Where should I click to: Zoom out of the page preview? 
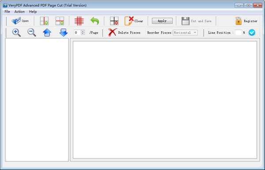(x=32, y=32)
